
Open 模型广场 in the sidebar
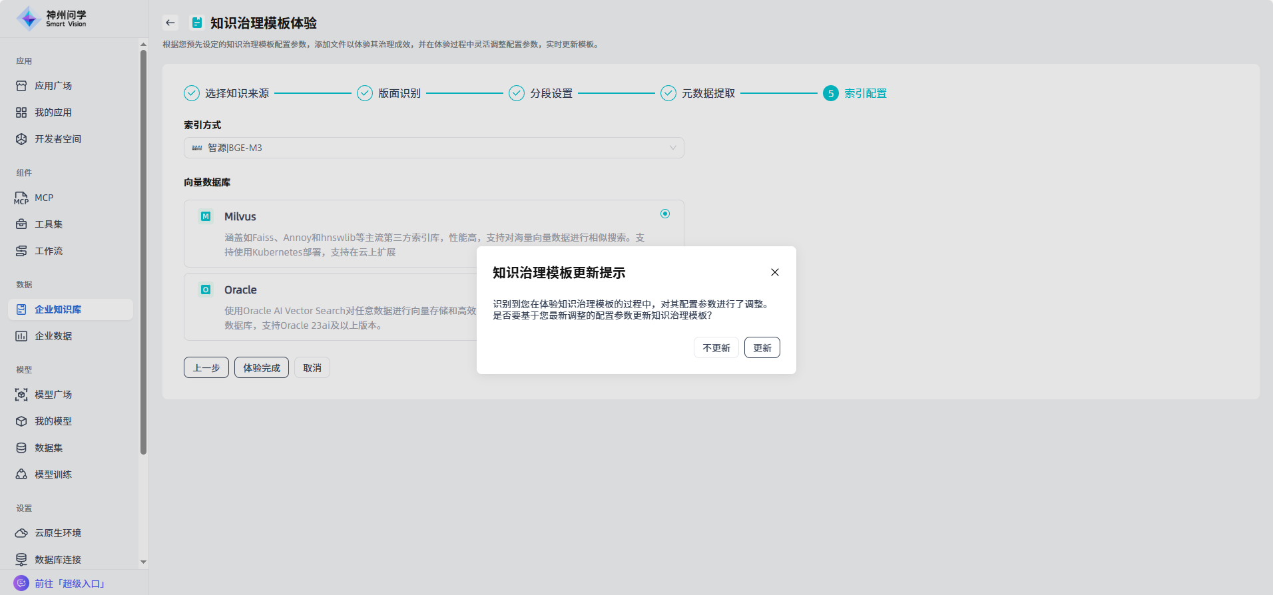click(53, 395)
